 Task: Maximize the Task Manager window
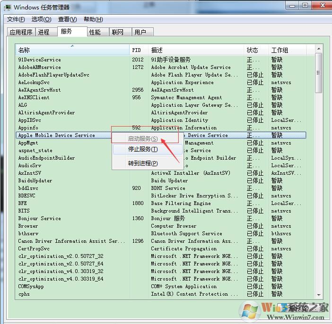[305, 6]
